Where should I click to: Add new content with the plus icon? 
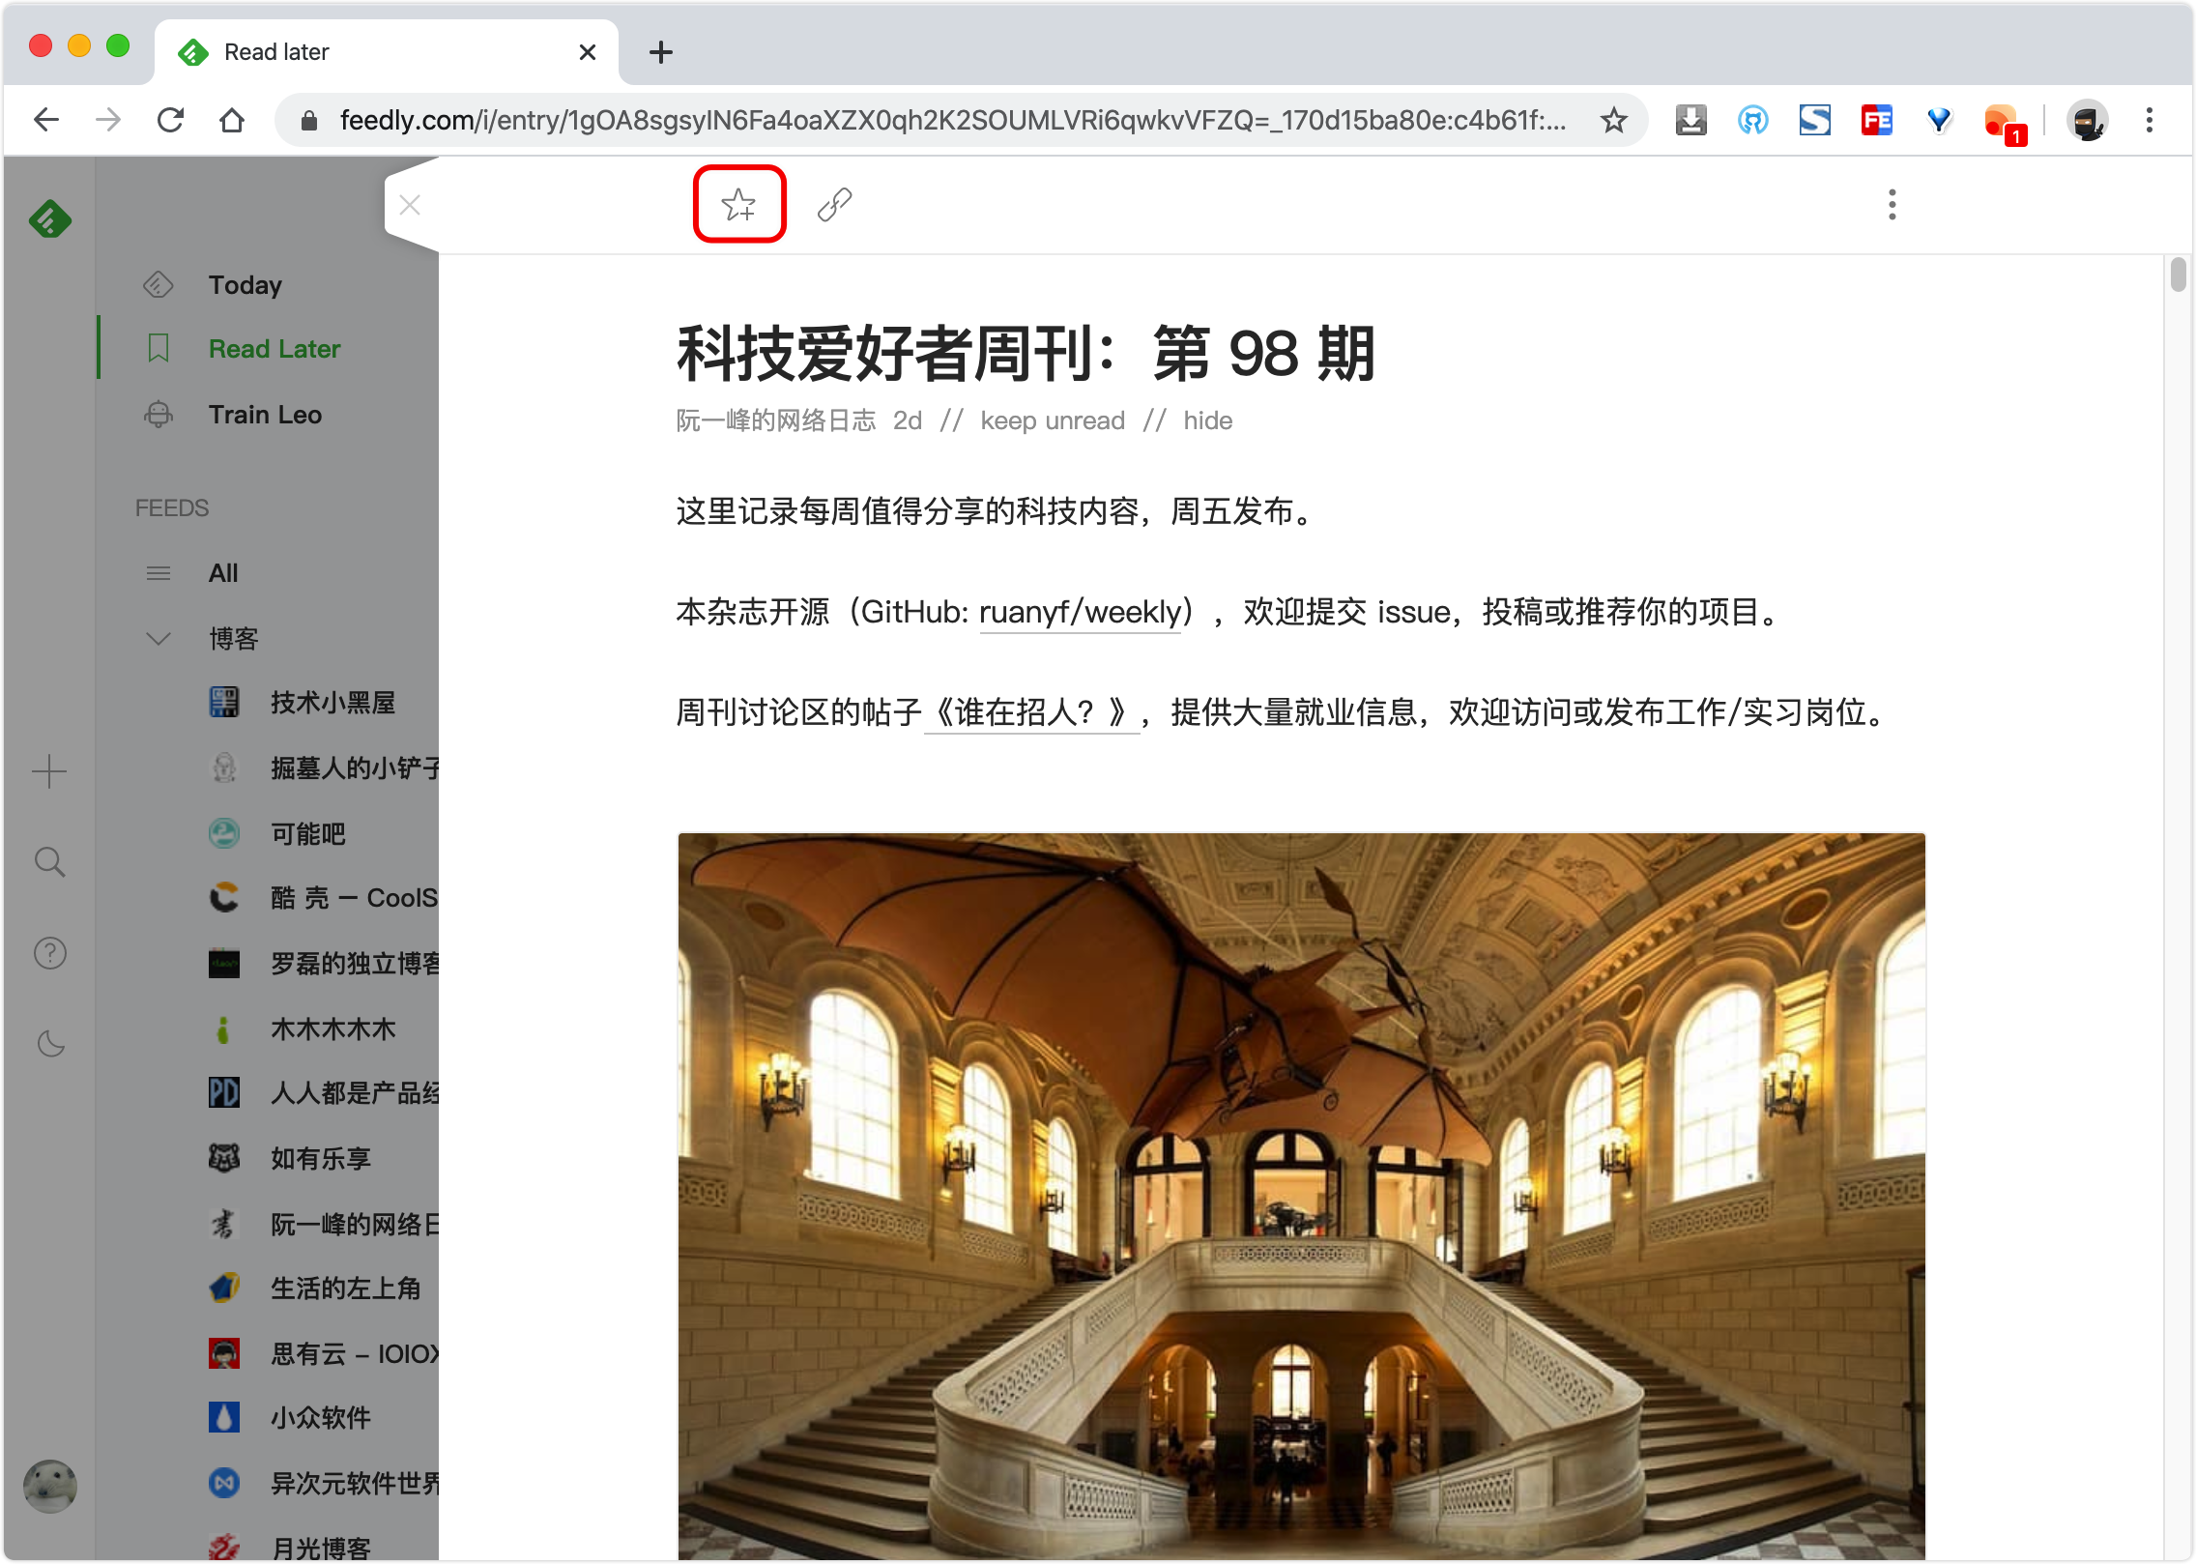(49, 770)
